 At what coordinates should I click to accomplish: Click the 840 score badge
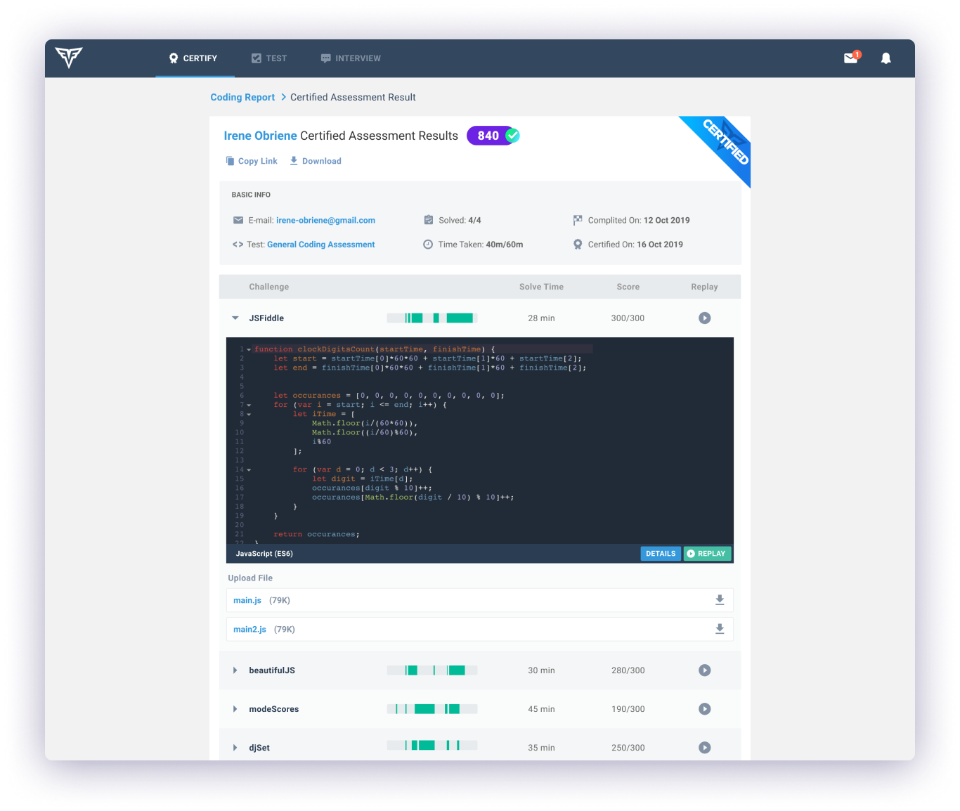(x=488, y=136)
